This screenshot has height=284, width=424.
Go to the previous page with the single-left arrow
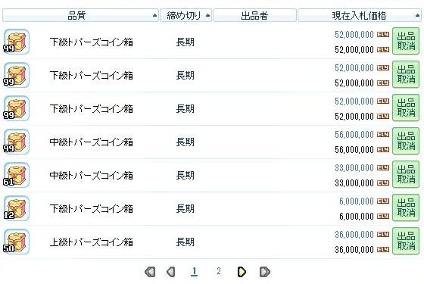tap(171, 272)
